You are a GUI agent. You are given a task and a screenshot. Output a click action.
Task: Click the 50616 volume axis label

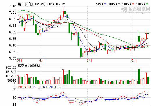[x=12, y=80]
